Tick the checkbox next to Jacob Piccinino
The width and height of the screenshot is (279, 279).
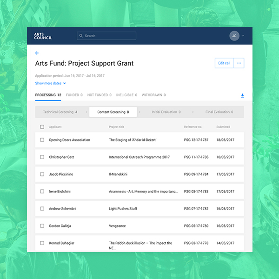click(x=42, y=174)
